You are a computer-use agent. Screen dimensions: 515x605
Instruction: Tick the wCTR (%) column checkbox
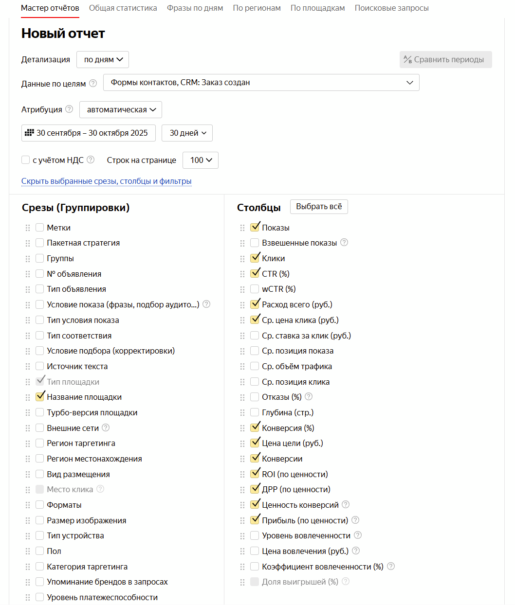tap(255, 289)
